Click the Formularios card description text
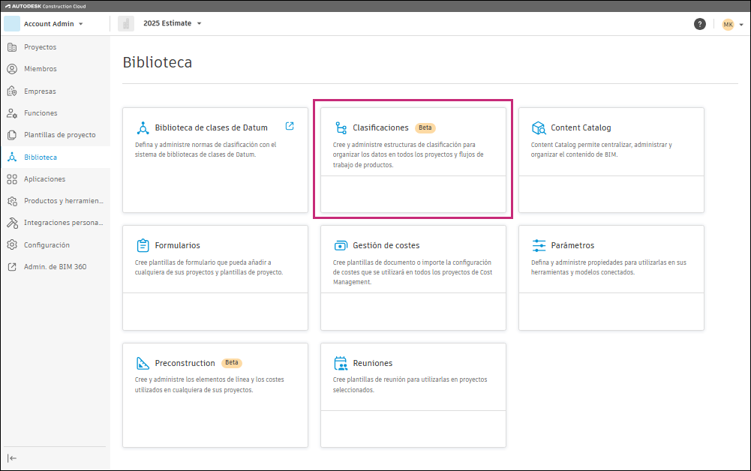The image size is (751, 471). [x=209, y=267]
